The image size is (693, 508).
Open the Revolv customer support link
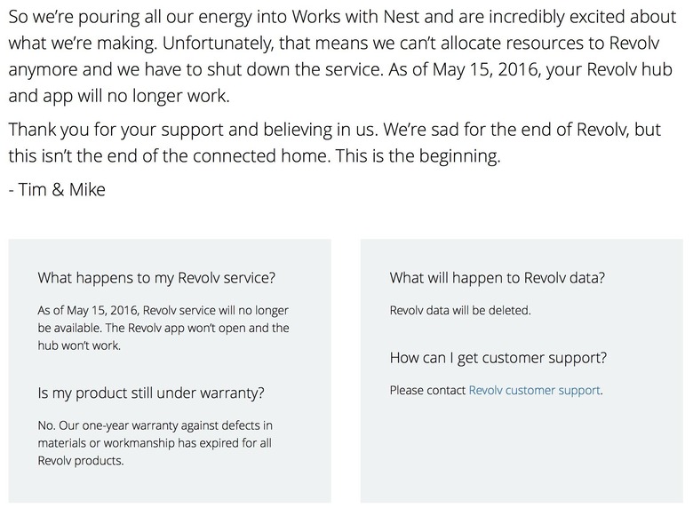tap(535, 390)
